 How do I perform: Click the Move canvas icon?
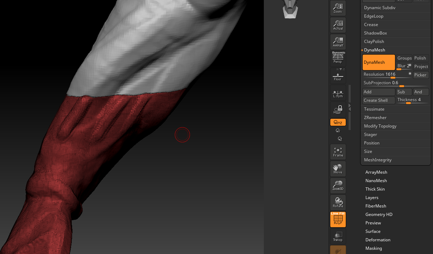[338, 168]
